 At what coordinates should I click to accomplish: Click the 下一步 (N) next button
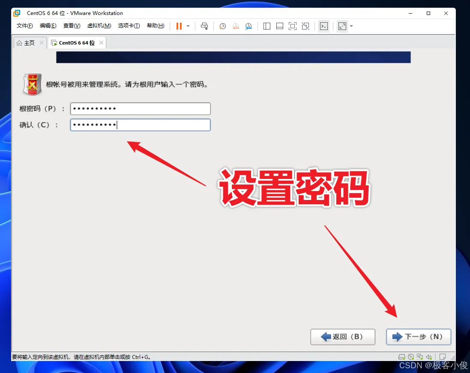point(419,337)
